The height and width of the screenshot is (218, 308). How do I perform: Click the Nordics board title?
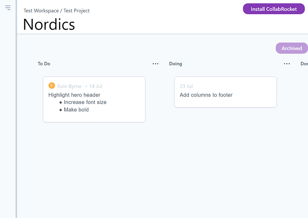49,24
